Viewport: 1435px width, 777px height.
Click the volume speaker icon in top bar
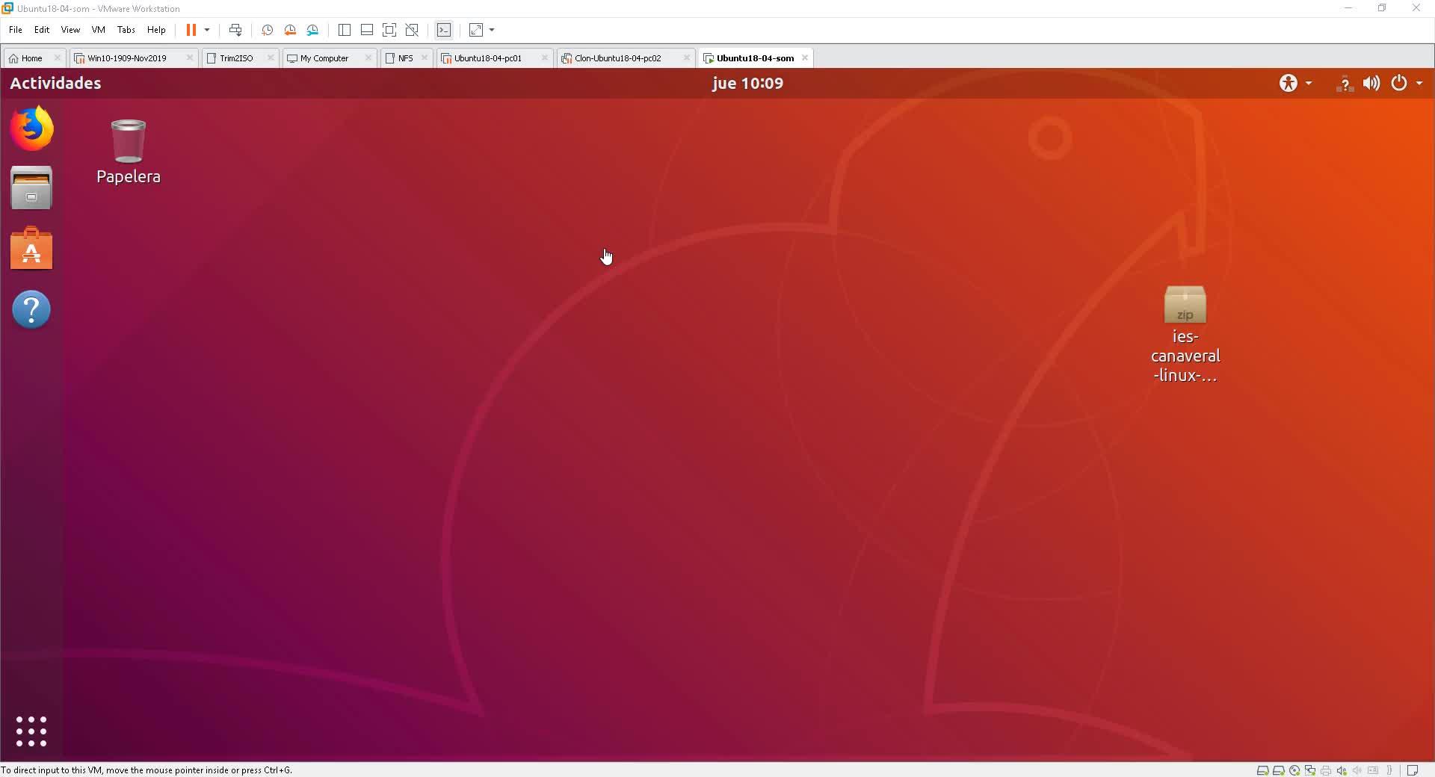click(x=1371, y=83)
